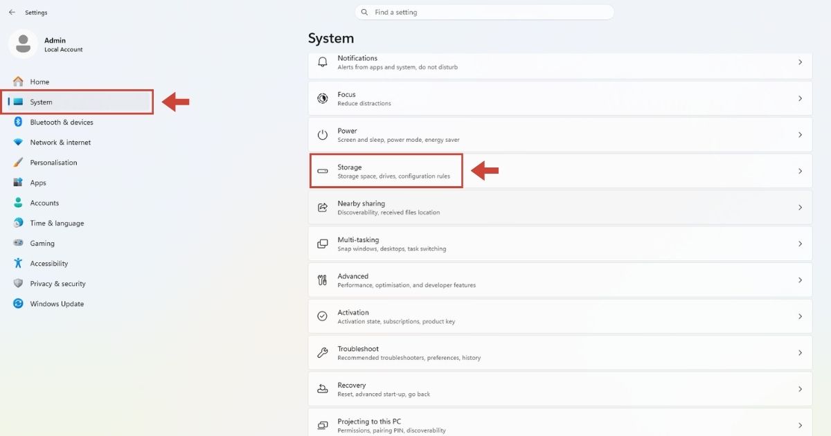This screenshot has width=831, height=436.
Task: Click the Accessibility figure icon
Action: point(18,264)
